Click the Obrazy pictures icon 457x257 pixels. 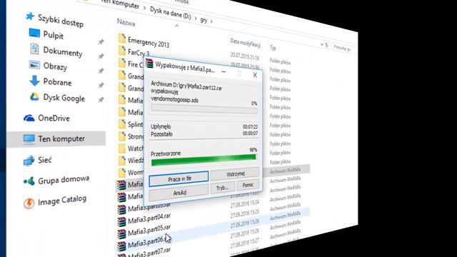click(x=34, y=65)
